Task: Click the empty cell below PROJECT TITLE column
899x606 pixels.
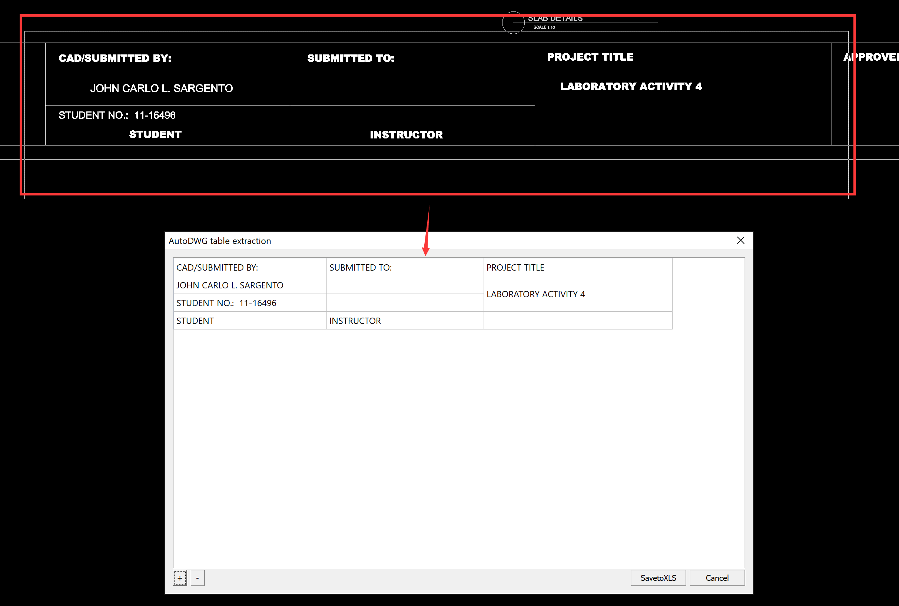Action: (578, 321)
